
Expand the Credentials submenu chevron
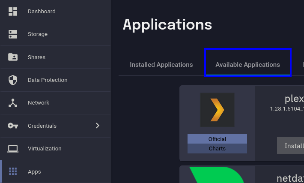click(x=98, y=126)
